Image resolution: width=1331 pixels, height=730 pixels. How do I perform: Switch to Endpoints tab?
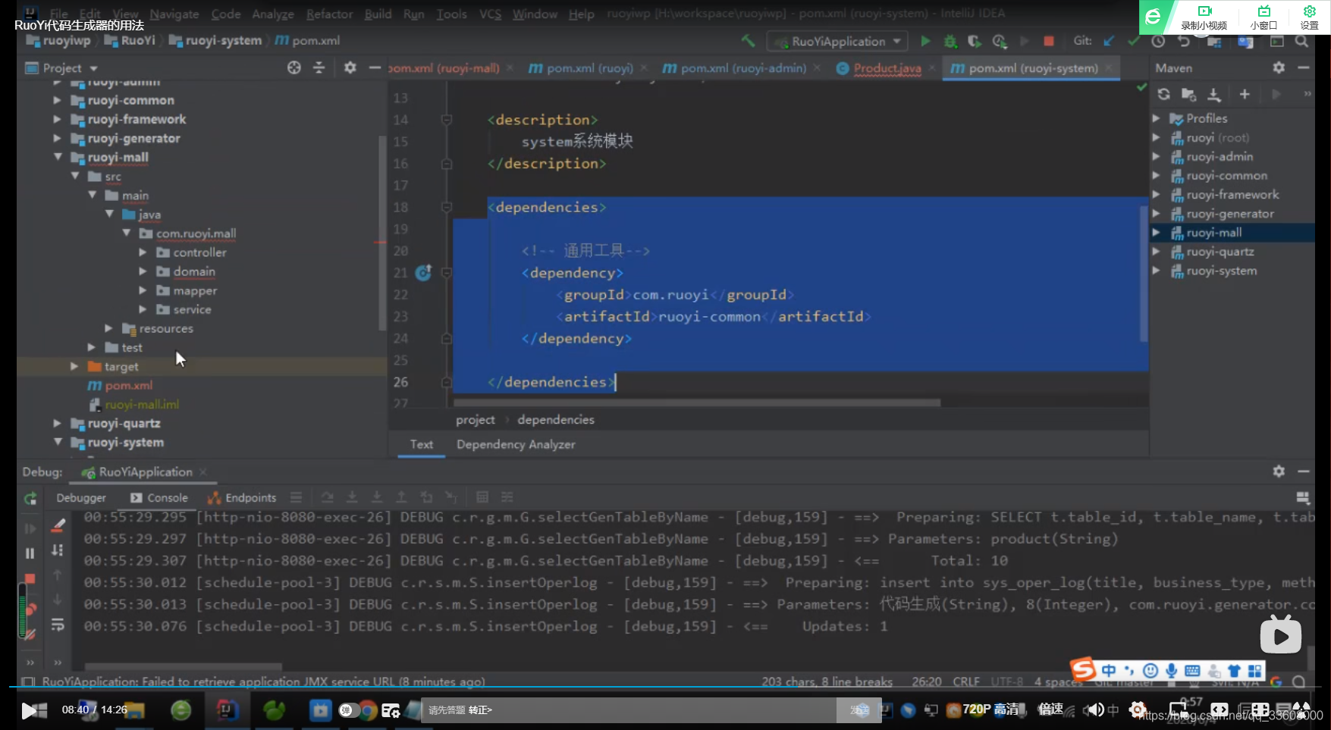[x=243, y=498]
